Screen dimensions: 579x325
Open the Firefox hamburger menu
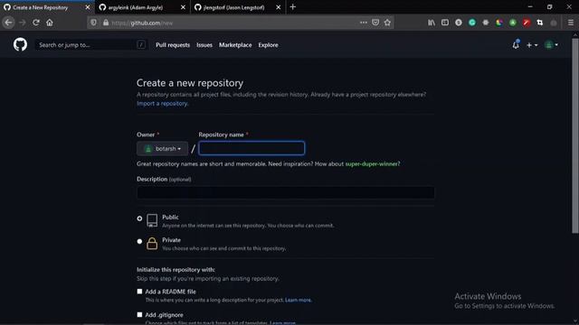571,23
